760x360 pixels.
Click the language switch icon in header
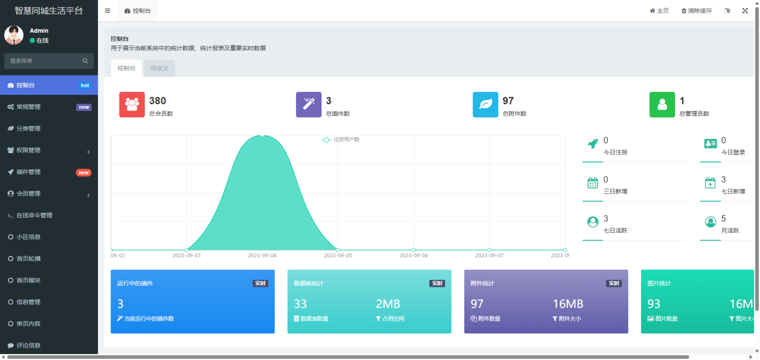tap(727, 11)
